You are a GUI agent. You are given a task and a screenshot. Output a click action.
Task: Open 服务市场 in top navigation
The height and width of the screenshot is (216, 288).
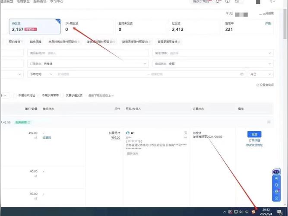40,1
